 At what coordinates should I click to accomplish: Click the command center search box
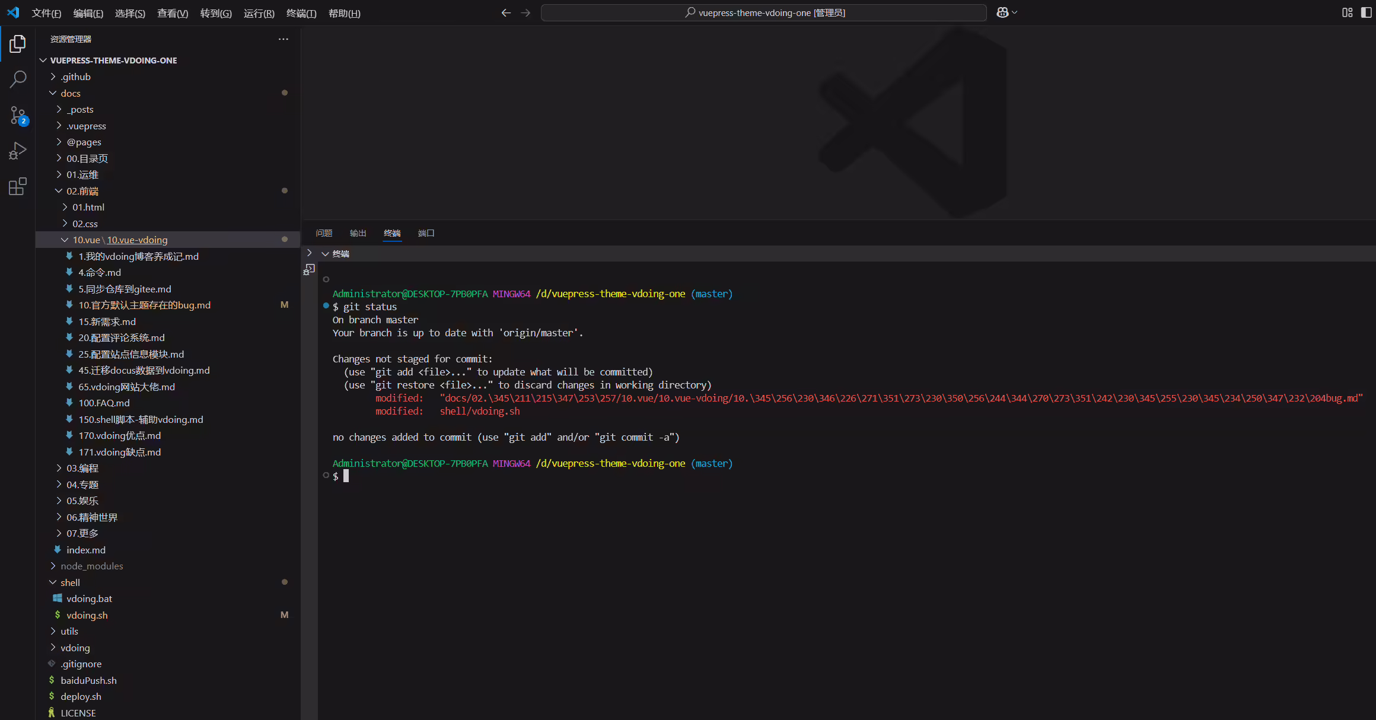[x=764, y=12]
